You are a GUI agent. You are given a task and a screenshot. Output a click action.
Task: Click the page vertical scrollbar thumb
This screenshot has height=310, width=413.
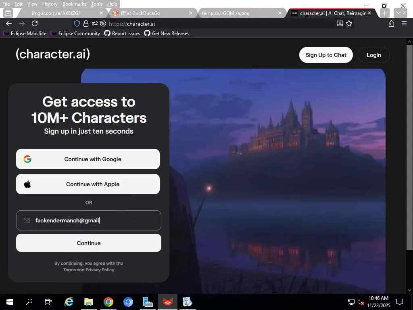pos(409,148)
